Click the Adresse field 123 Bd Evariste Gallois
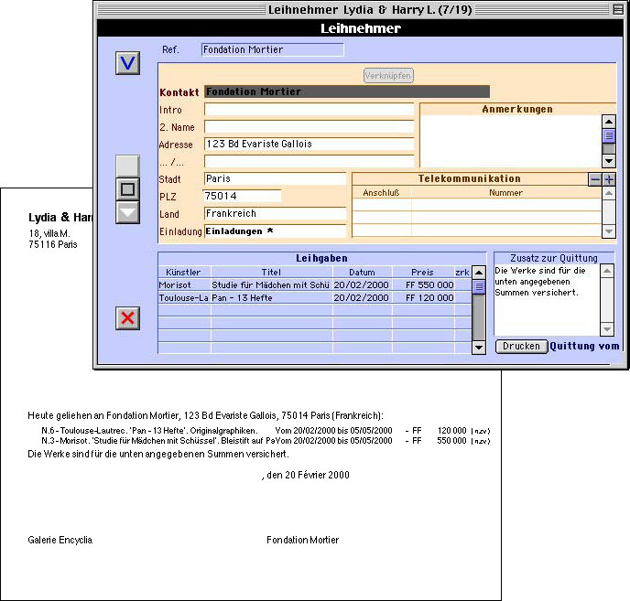Screen dimensions: 630x601 [x=309, y=145]
